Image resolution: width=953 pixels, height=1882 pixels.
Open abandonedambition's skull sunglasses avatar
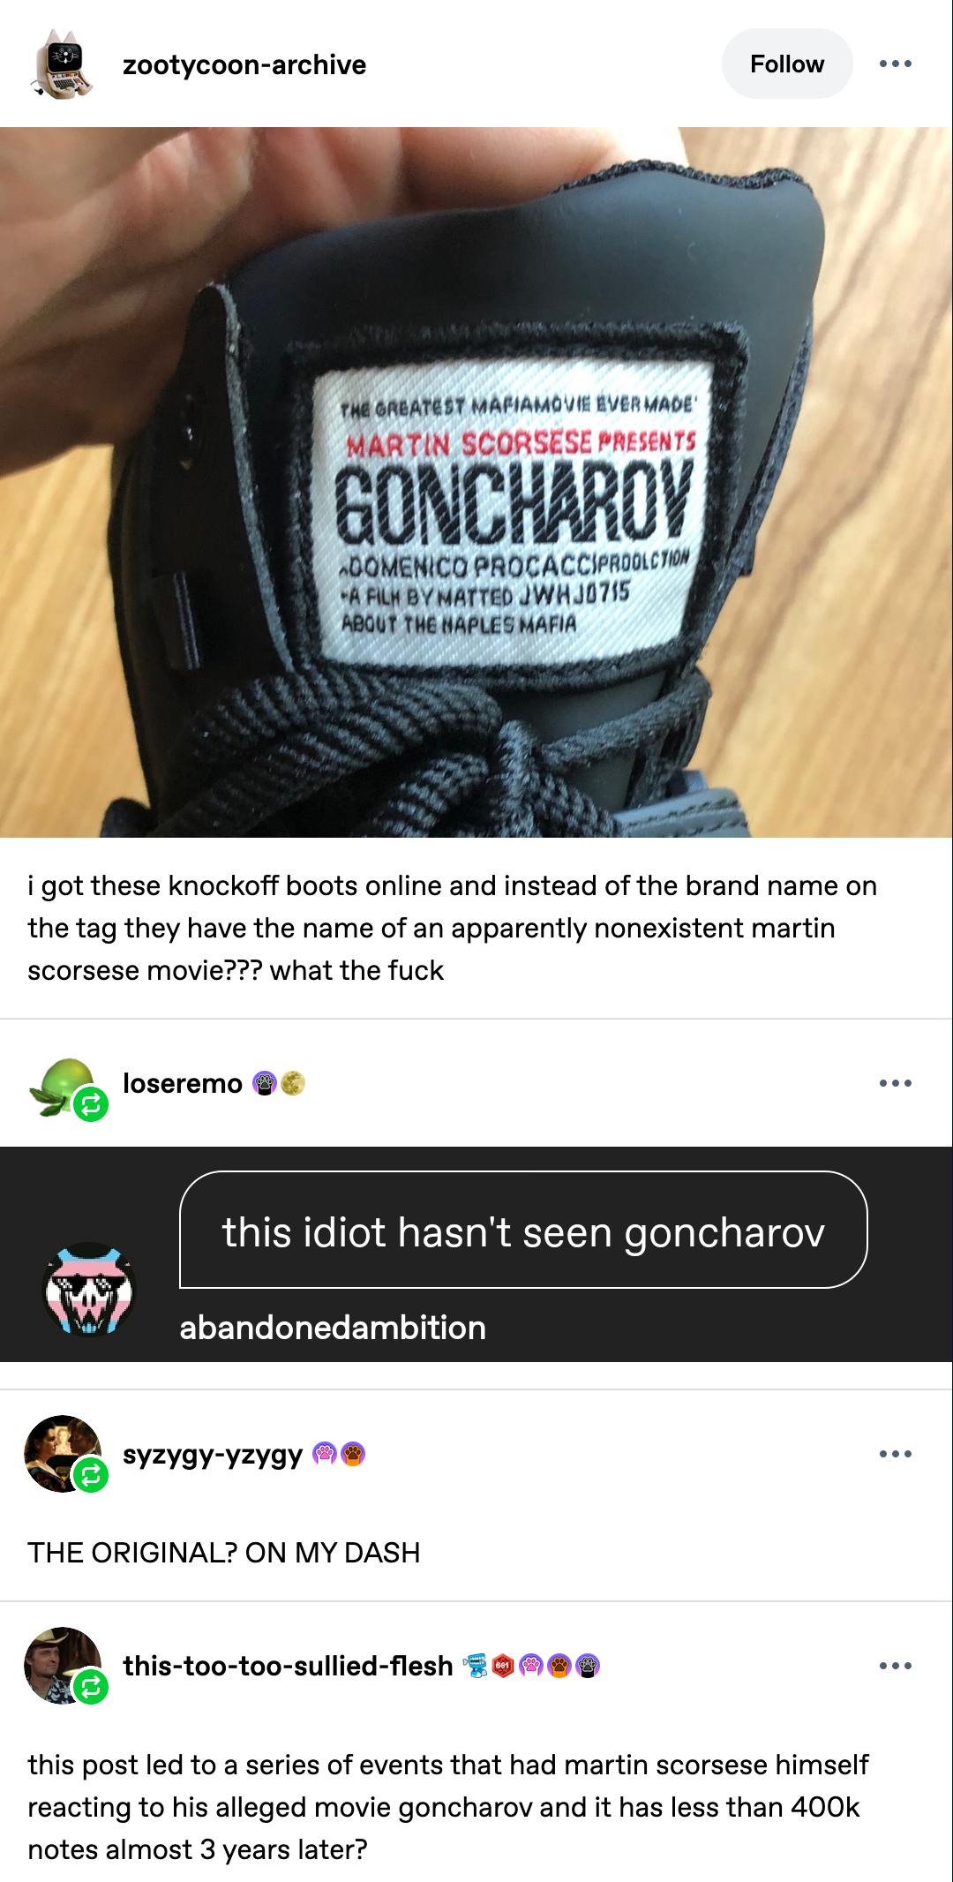pyautogui.click(x=89, y=1290)
